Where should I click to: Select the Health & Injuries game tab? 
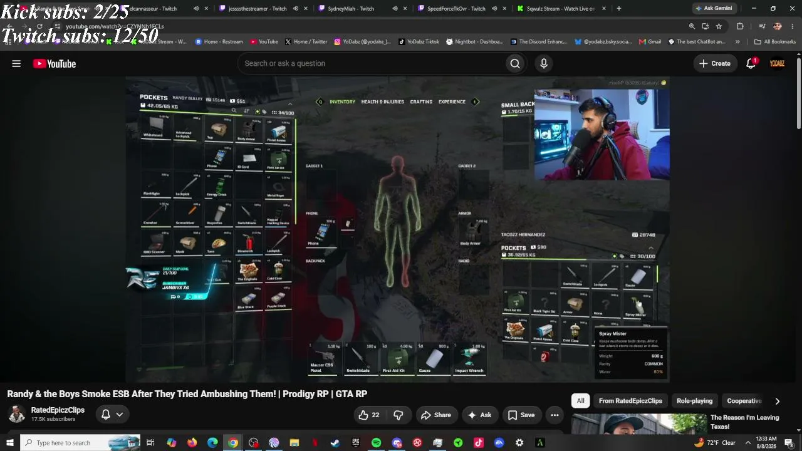pyautogui.click(x=383, y=101)
